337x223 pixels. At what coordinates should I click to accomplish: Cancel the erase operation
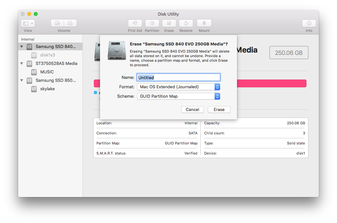coord(192,109)
